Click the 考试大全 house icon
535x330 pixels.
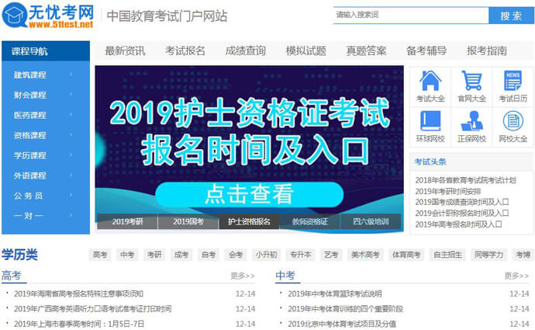click(430, 82)
